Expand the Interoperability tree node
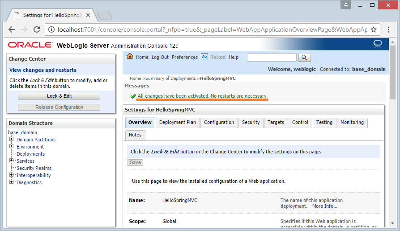The height and width of the screenshot is (231, 400). 11,174
